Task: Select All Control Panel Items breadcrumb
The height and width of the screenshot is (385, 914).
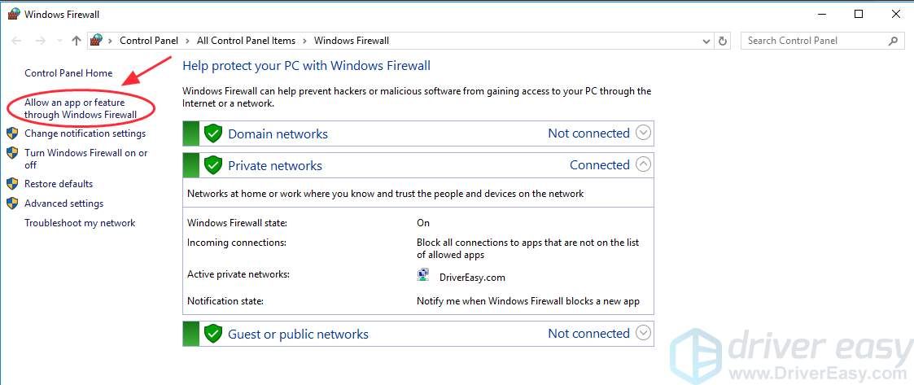Action: (246, 41)
